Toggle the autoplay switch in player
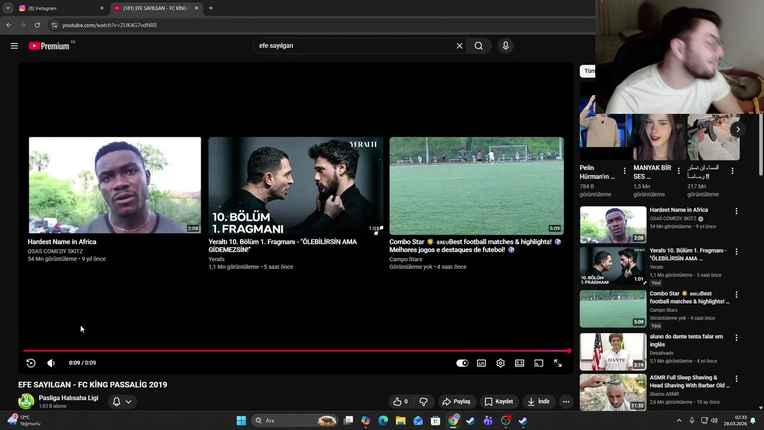Screen dimensions: 764x430 point(463,363)
